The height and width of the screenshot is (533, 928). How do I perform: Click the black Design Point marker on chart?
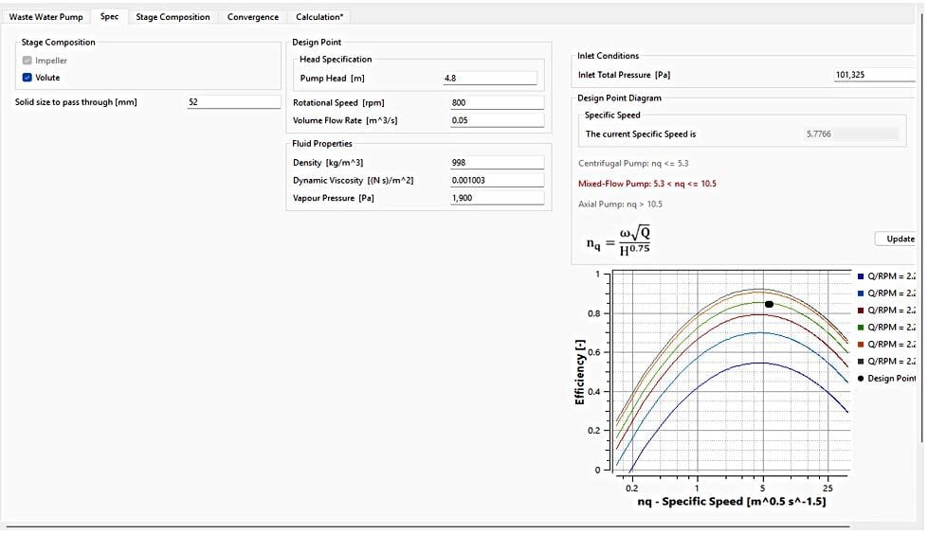coord(769,304)
